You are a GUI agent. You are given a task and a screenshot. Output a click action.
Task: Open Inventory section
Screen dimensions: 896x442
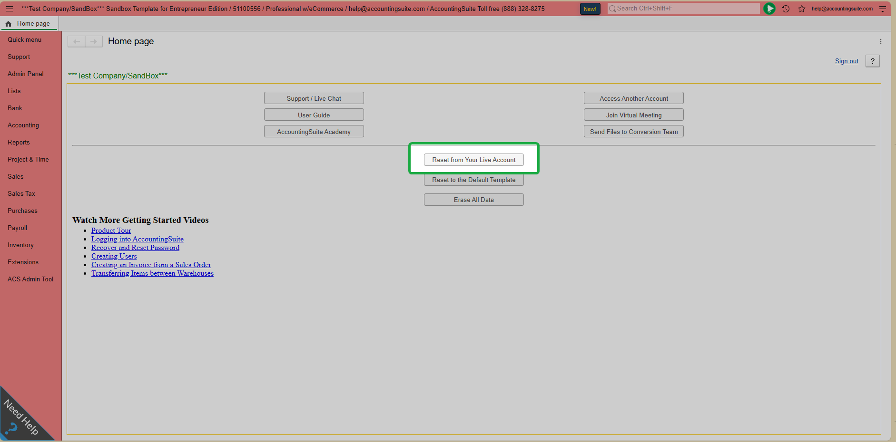coord(20,245)
